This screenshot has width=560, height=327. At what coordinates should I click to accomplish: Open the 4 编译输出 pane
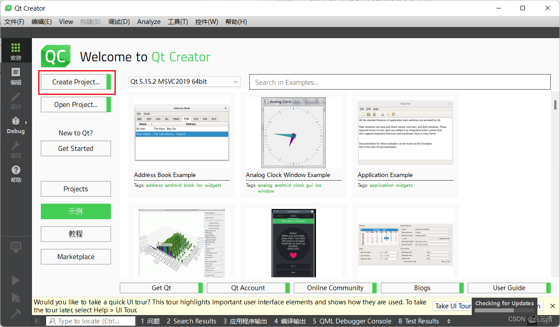pos(290,321)
